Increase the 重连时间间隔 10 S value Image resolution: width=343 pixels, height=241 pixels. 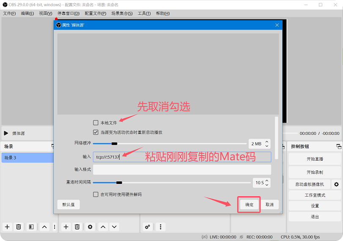(267, 181)
